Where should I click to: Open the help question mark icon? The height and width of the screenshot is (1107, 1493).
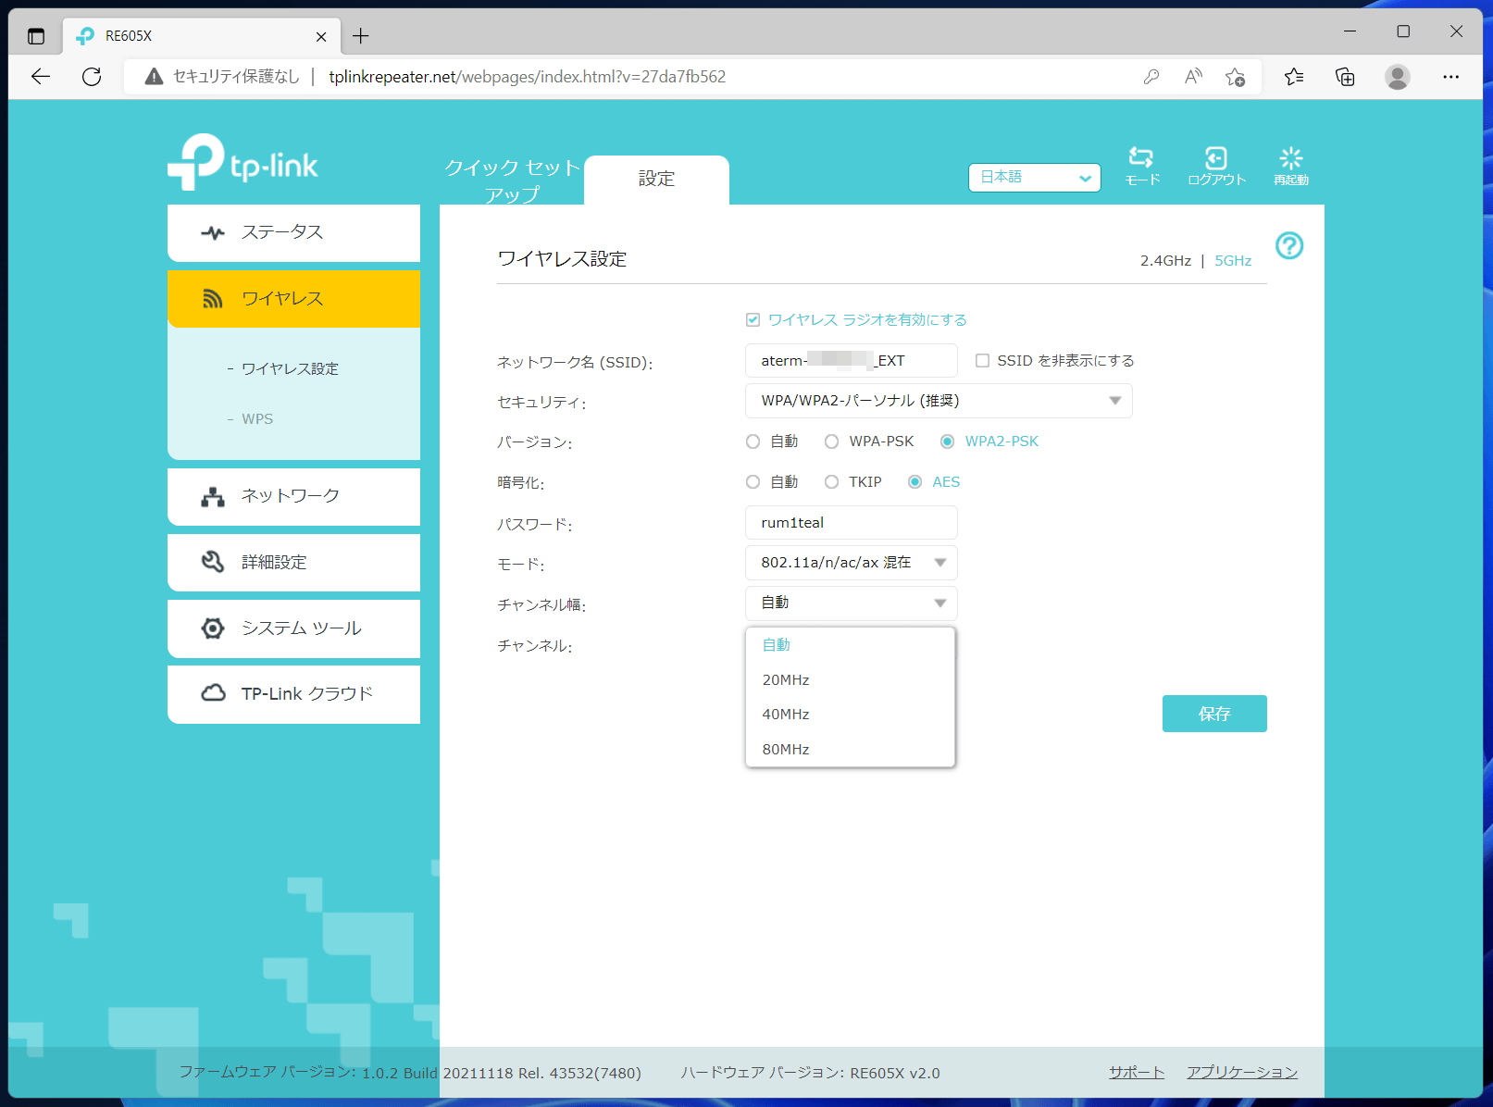point(1289,245)
